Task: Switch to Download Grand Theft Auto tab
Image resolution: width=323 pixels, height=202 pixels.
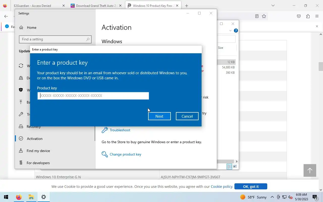Action: 96,6
